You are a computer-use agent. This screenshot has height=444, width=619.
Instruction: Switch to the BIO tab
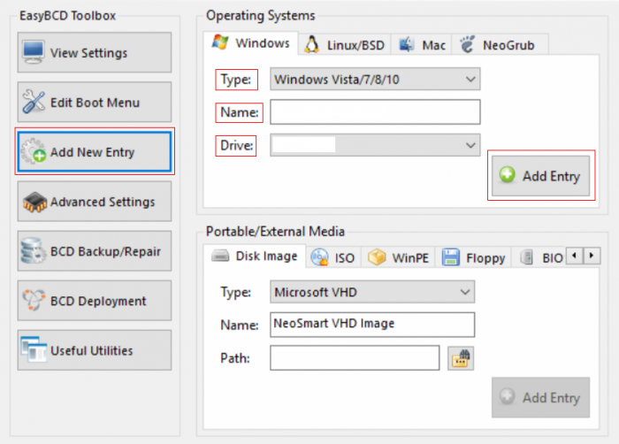pyautogui.click(x=540, y=258)
